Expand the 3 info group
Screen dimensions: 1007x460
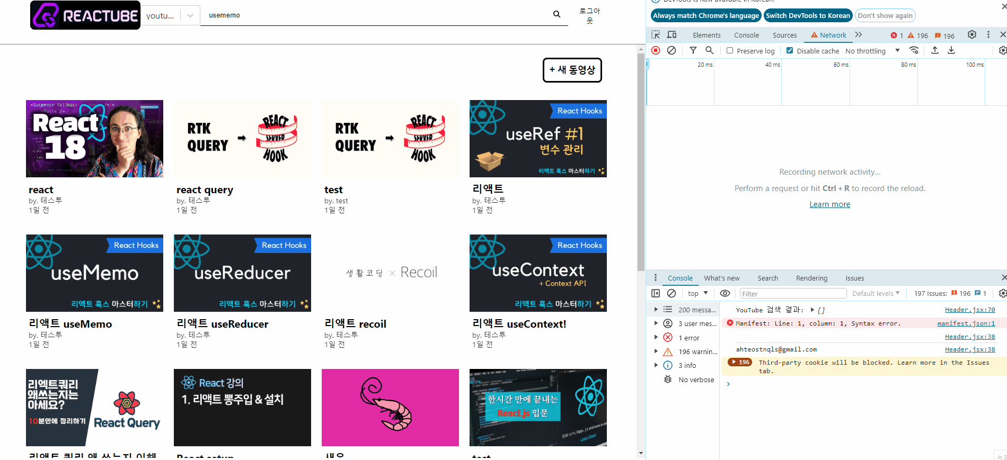click(x=656, y=365)
